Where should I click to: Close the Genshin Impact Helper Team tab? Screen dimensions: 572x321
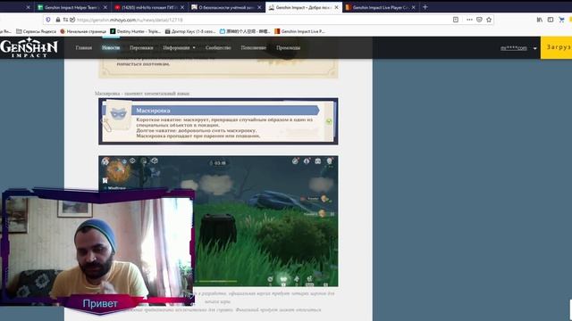click(x=105, y=7)
